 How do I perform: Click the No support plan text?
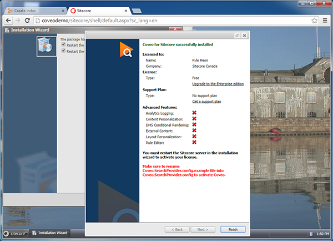point(204,96)
